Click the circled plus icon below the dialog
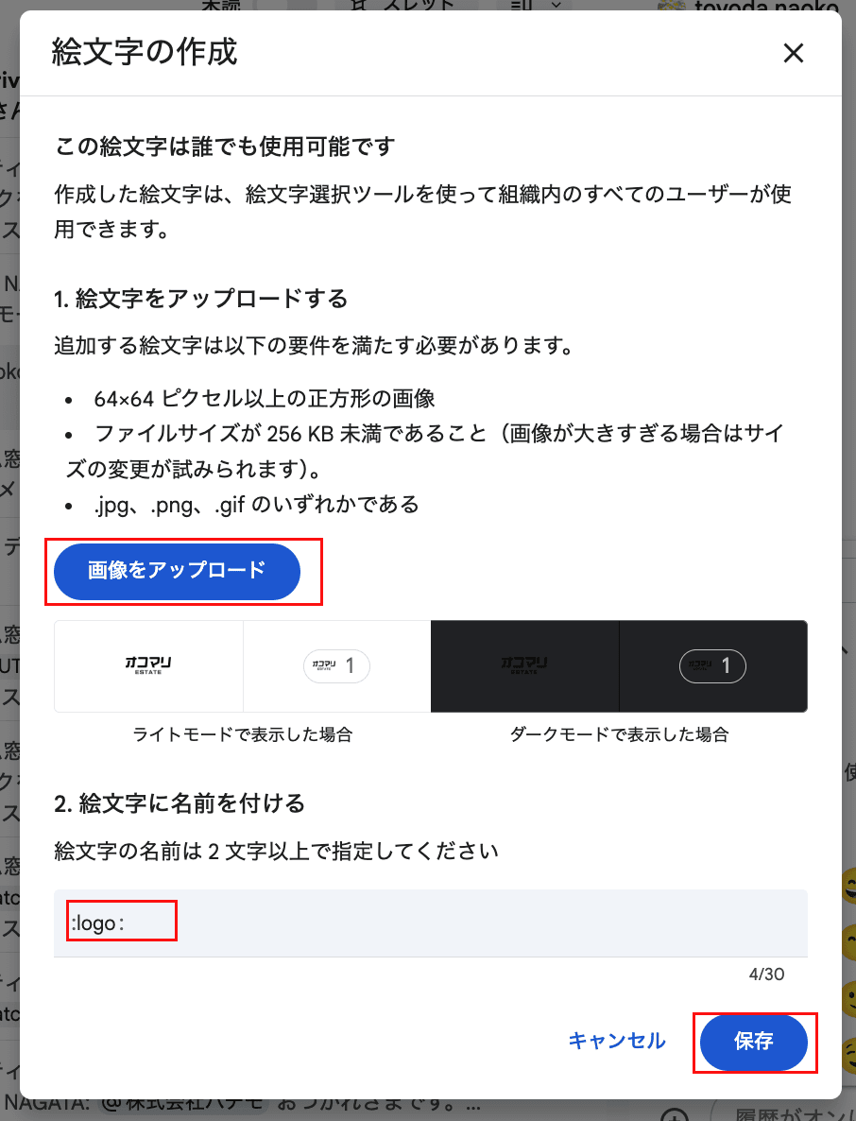Screen dimensions: 856x1121 tap(674, 1113)
